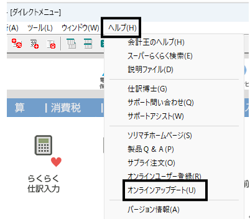Switch to the 消費税 tab
Image resolution: width=250 pixels, height=224 pixels.
65,108
